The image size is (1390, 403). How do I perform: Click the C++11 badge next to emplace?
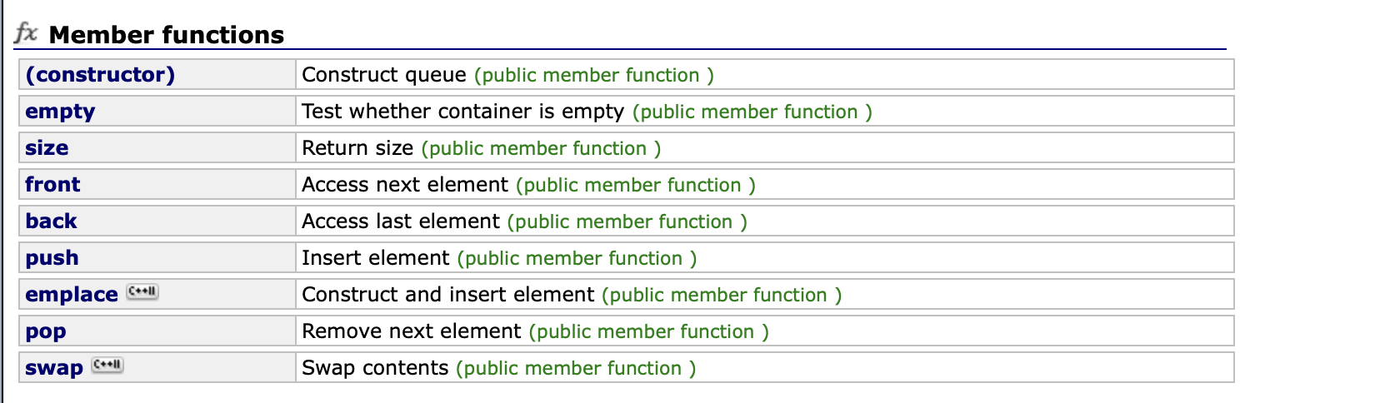(x=142, y=291)
